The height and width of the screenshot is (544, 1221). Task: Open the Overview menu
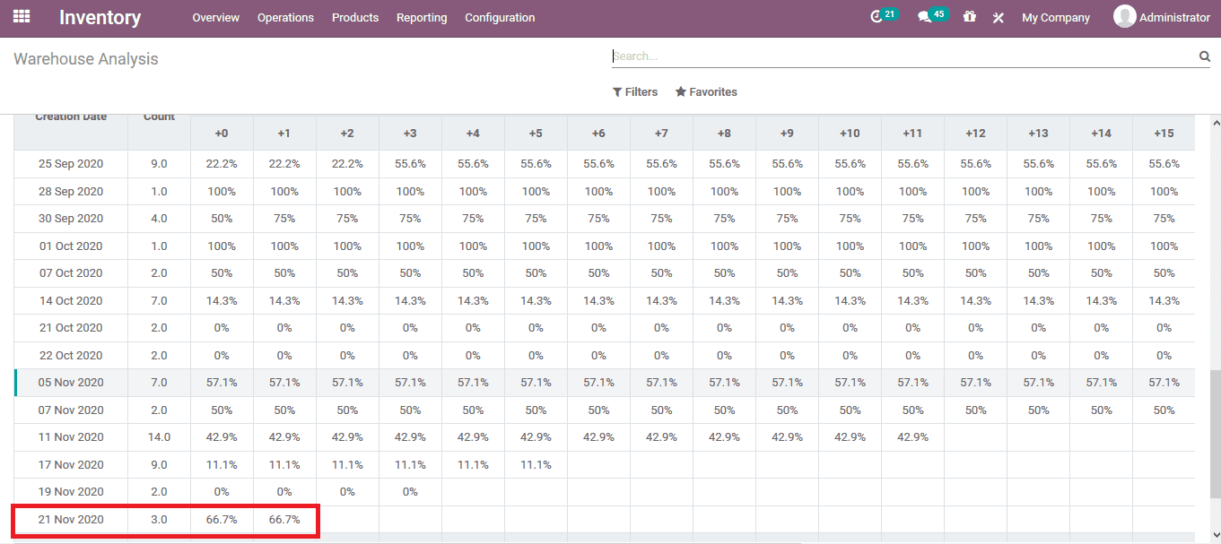216,17
